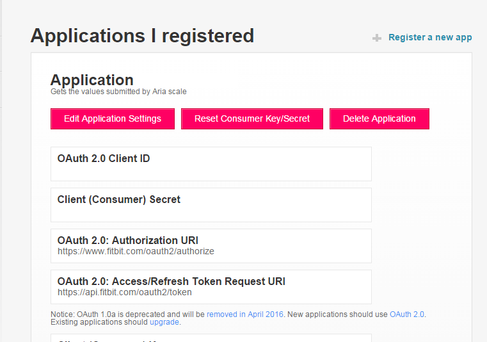Click the 'OAuth 2.0 Client ID' label text
Image resolution: width=487 pixels, height=342 pixels.
click(104, 159)
